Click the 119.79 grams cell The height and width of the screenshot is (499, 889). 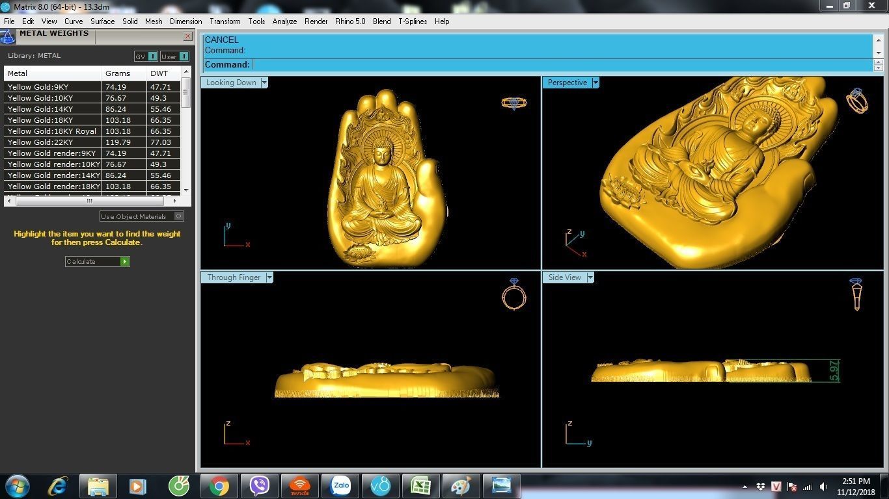[x=124, y=142]
